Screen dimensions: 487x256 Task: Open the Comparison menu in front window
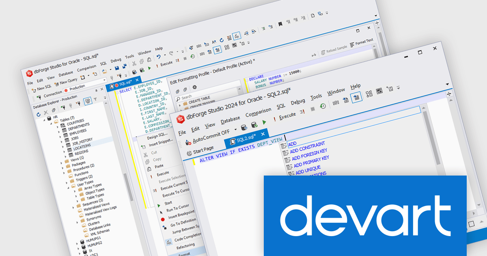(258, 113)
